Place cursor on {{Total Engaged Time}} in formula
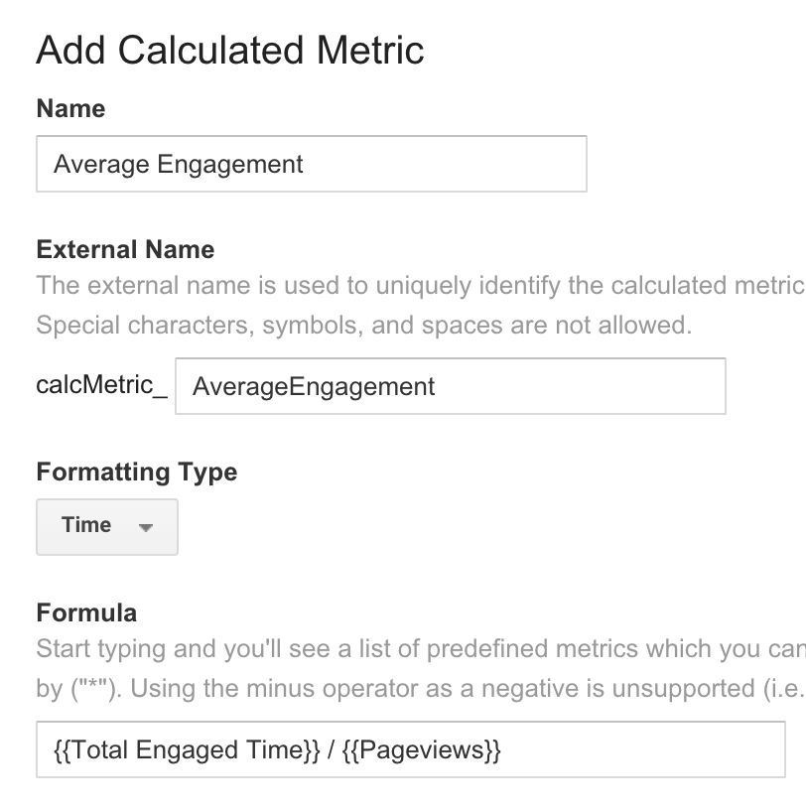The width and height of the screenshot is (806, 812). 187,750
